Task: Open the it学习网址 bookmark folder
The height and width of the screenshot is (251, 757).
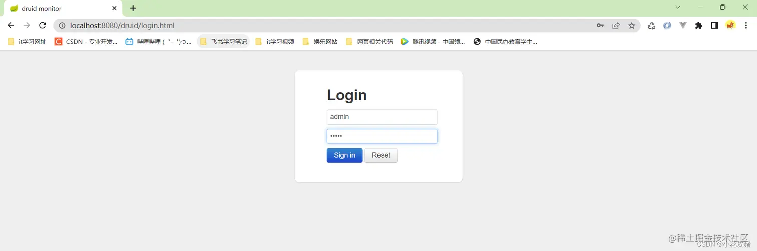Action: (27, 42)
